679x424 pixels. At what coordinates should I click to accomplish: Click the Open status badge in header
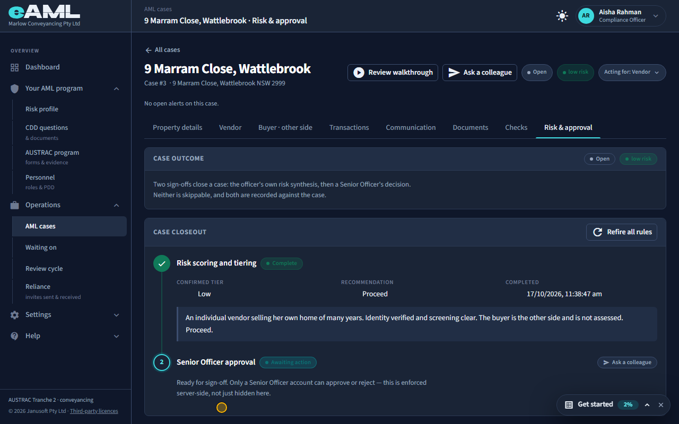click(x=537, y=73)
